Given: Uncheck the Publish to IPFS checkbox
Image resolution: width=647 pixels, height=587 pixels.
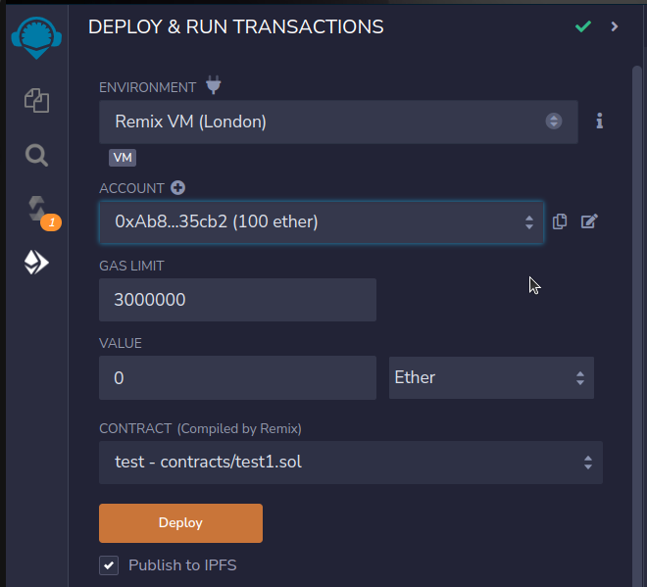Looking at the screenshot, I should coord(109,565).
